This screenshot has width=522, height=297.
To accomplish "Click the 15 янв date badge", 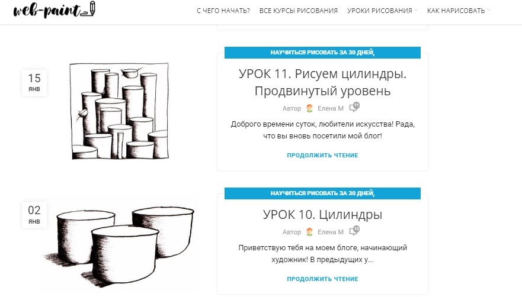I will coord(34,82).
